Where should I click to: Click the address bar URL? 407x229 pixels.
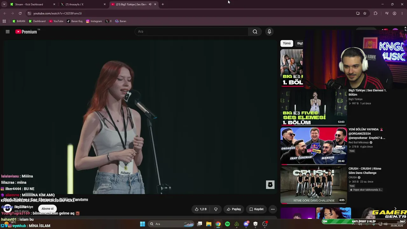pyautogui.click(x=58, y=13)
